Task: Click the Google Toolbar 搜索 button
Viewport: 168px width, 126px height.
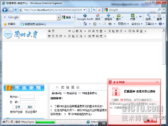Action: click(66, 17)
